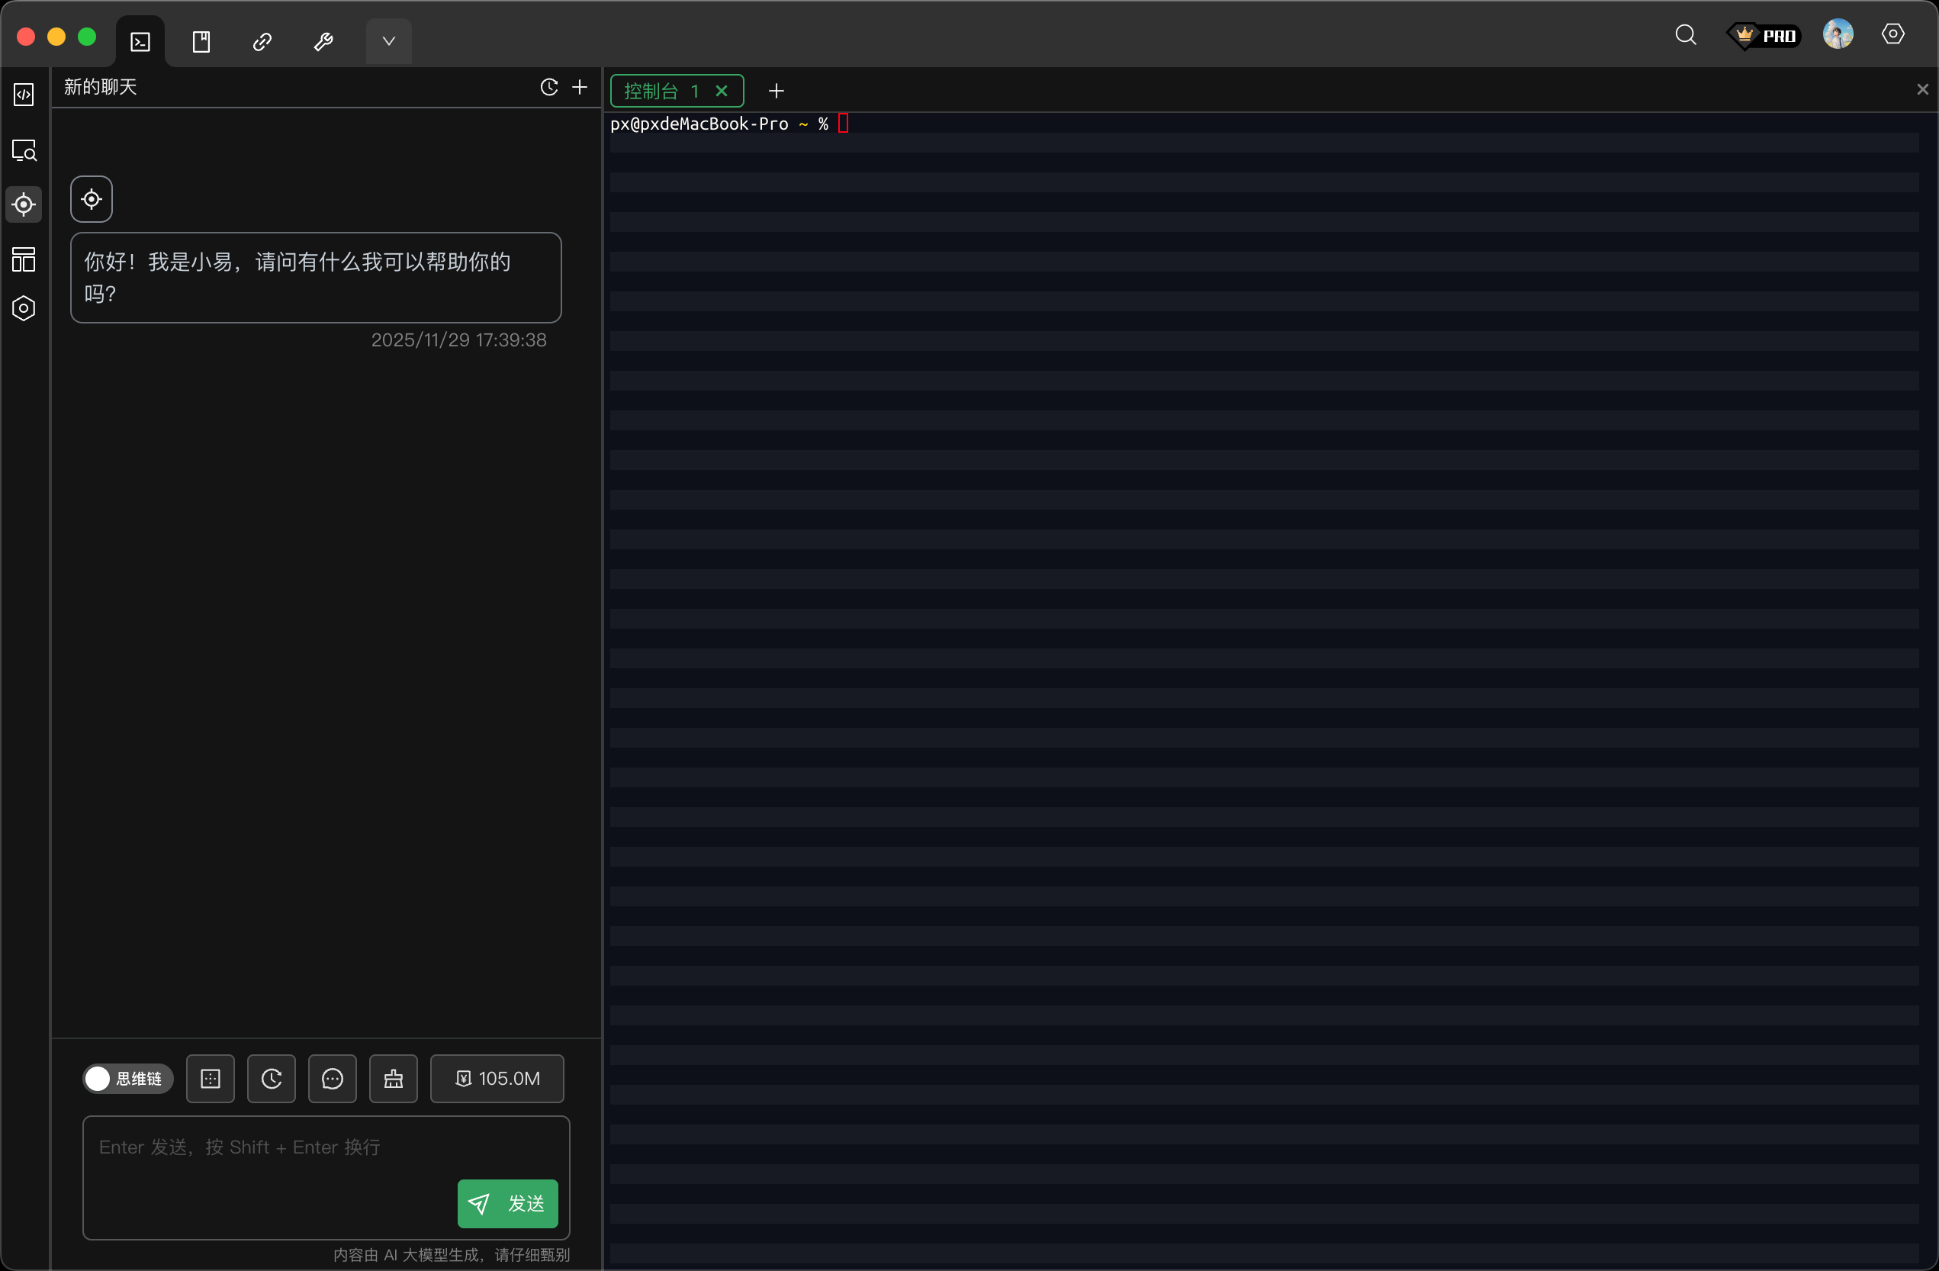This screenshot has width=1939, height=1271.
Task: Click the link chain icon
Action: 262,41
